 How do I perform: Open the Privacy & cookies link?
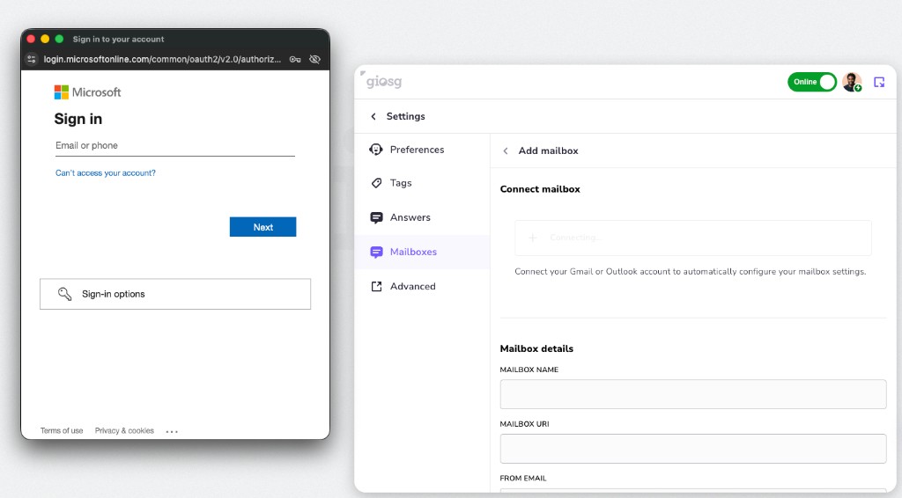pyautogui.click(x=124, y=431)
